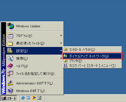Open the プログラム(P) menu entry

tap(35, 36)
